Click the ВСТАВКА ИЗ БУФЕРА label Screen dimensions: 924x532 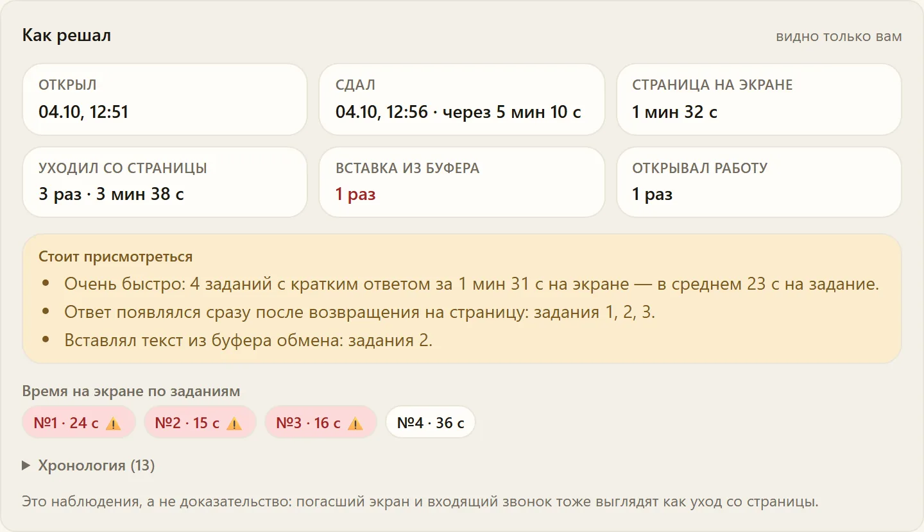pyautogui.click(x=407, y=169)
